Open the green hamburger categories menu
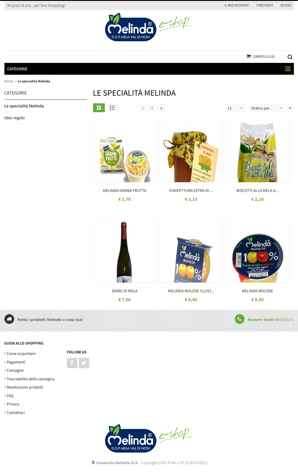Viewport: 298px width, 473px height. pos(288,69)
